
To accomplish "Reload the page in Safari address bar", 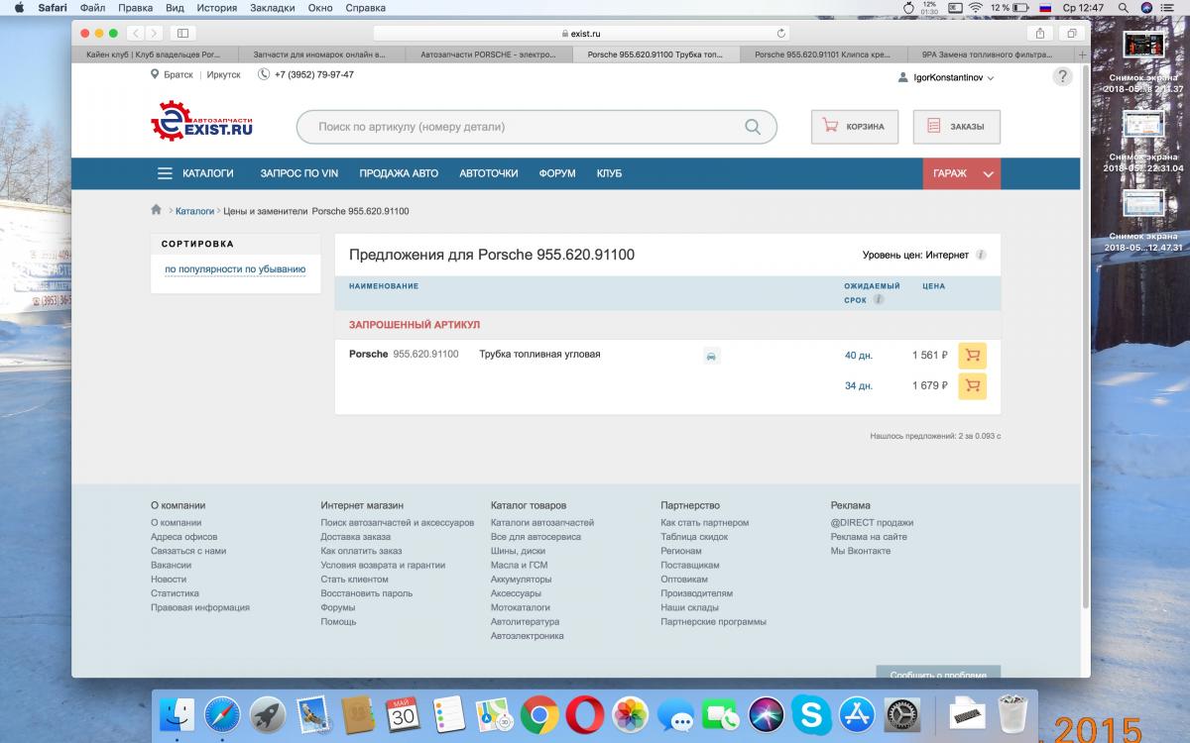I will (x=781, y=33).
